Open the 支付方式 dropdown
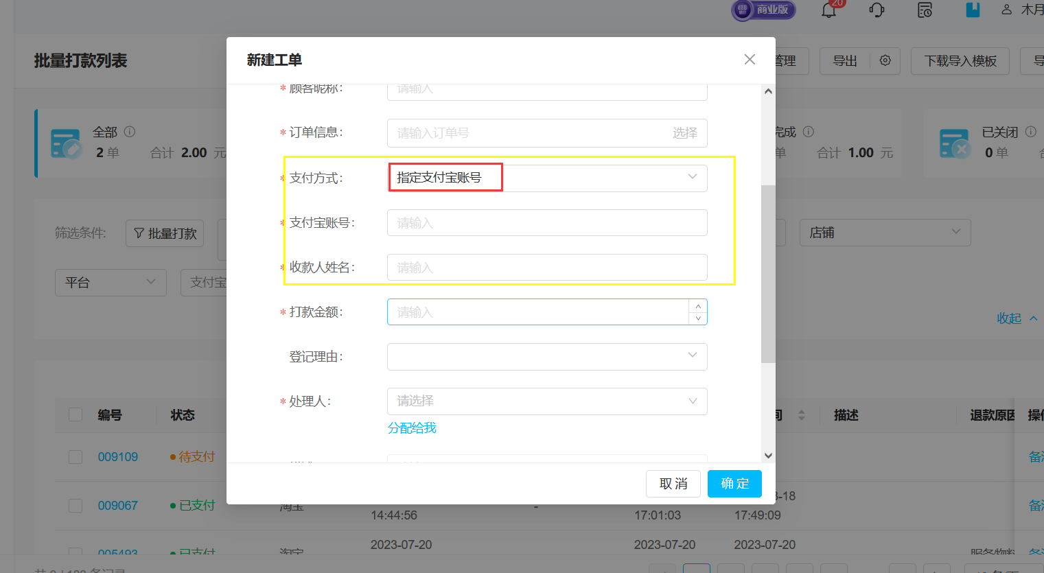Image resolution: width=1044 pixels, height=573 pixels. click(x=547, y=178)
